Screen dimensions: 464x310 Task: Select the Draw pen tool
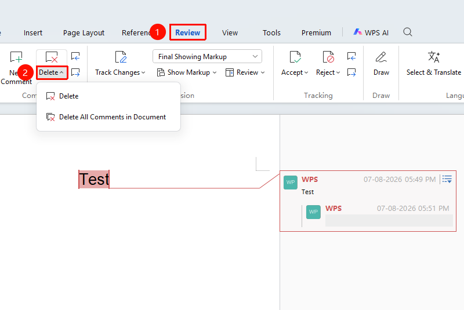click(x=381, y=57)
